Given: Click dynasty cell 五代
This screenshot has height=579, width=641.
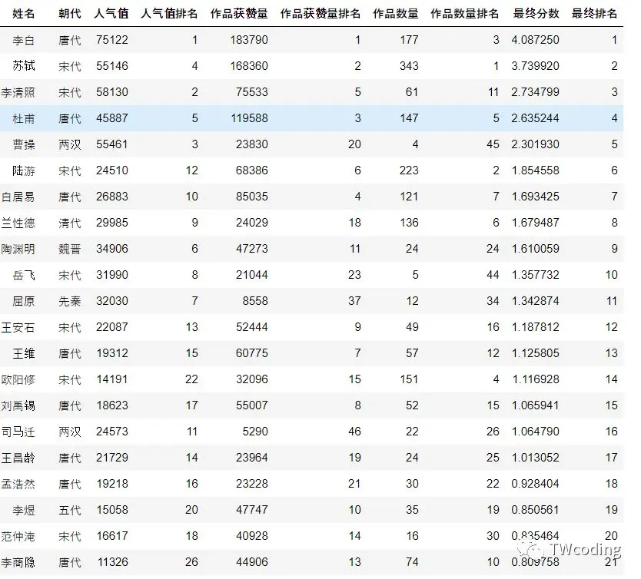Looking at the screenshot, I should click(69, 511).
